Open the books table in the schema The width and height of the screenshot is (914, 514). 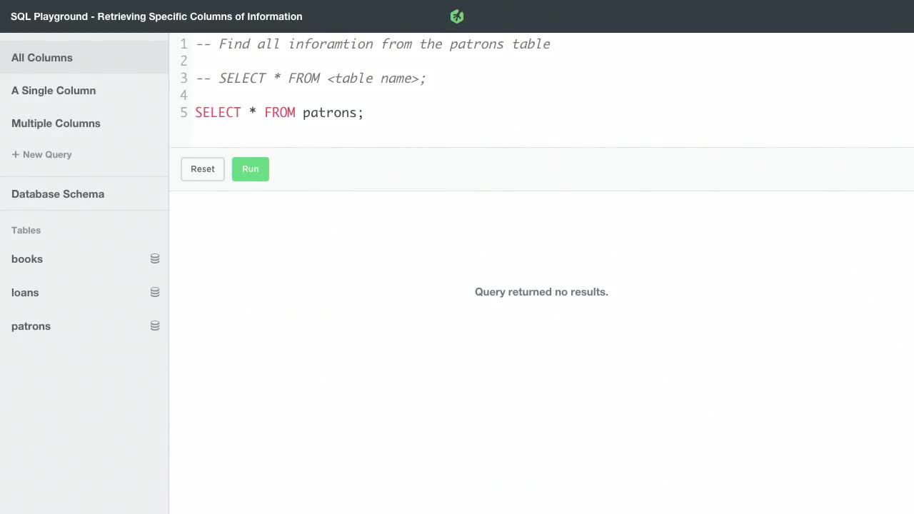[x=26, y=258]
